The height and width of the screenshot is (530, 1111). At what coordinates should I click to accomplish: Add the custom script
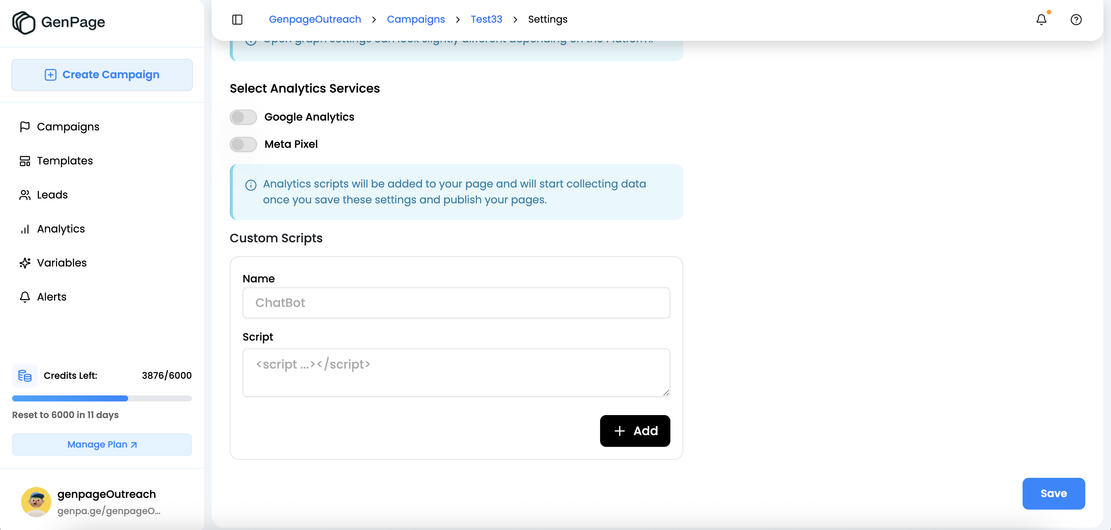point(635,431)
